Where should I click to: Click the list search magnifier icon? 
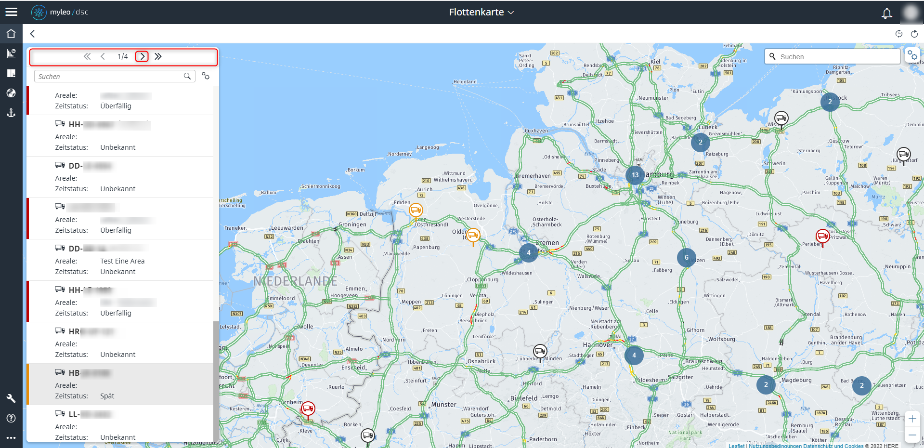(x=187, y=76)
